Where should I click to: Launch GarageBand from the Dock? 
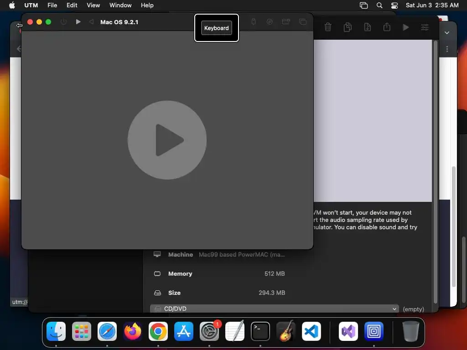(286, 331)
